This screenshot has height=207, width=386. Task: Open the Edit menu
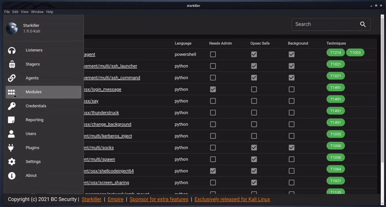click(x=15, y=12)
